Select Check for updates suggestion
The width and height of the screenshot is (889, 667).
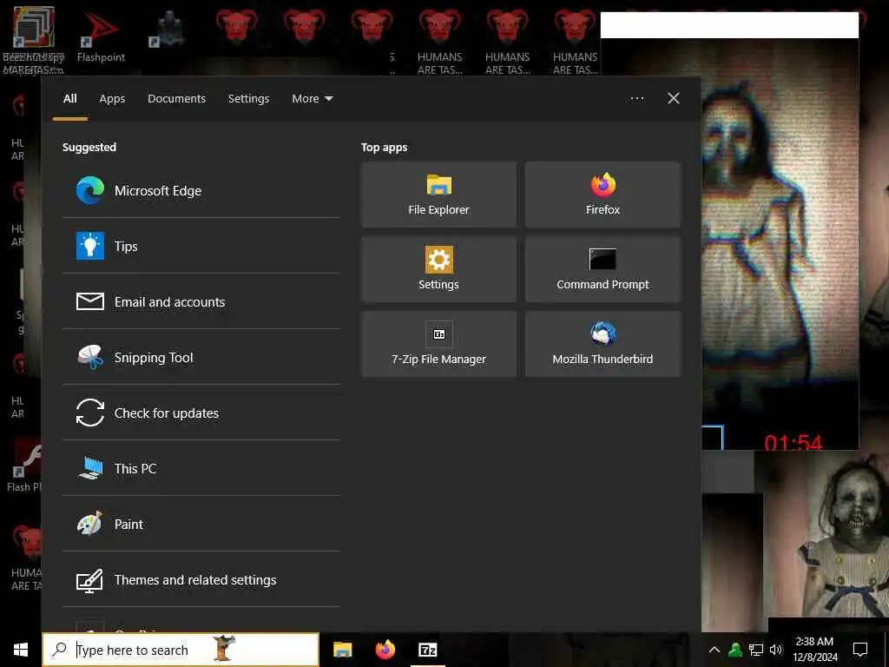pos(201,413)
